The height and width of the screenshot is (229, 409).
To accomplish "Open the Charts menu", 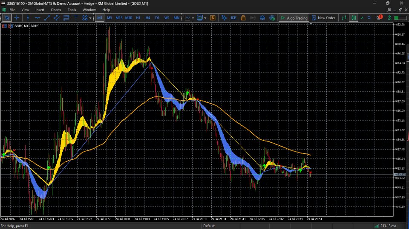I will pyautogui.click(x=56, y=10).
